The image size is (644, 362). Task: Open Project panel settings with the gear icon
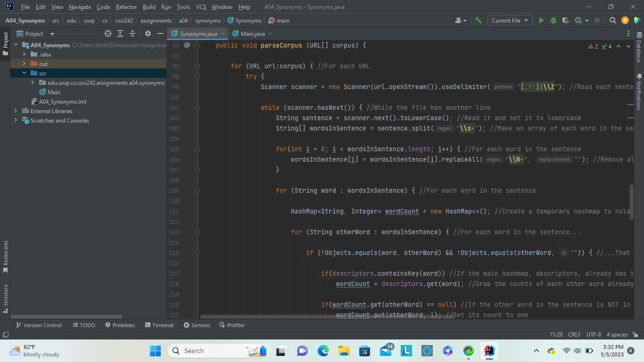click(x=148, y=33)
